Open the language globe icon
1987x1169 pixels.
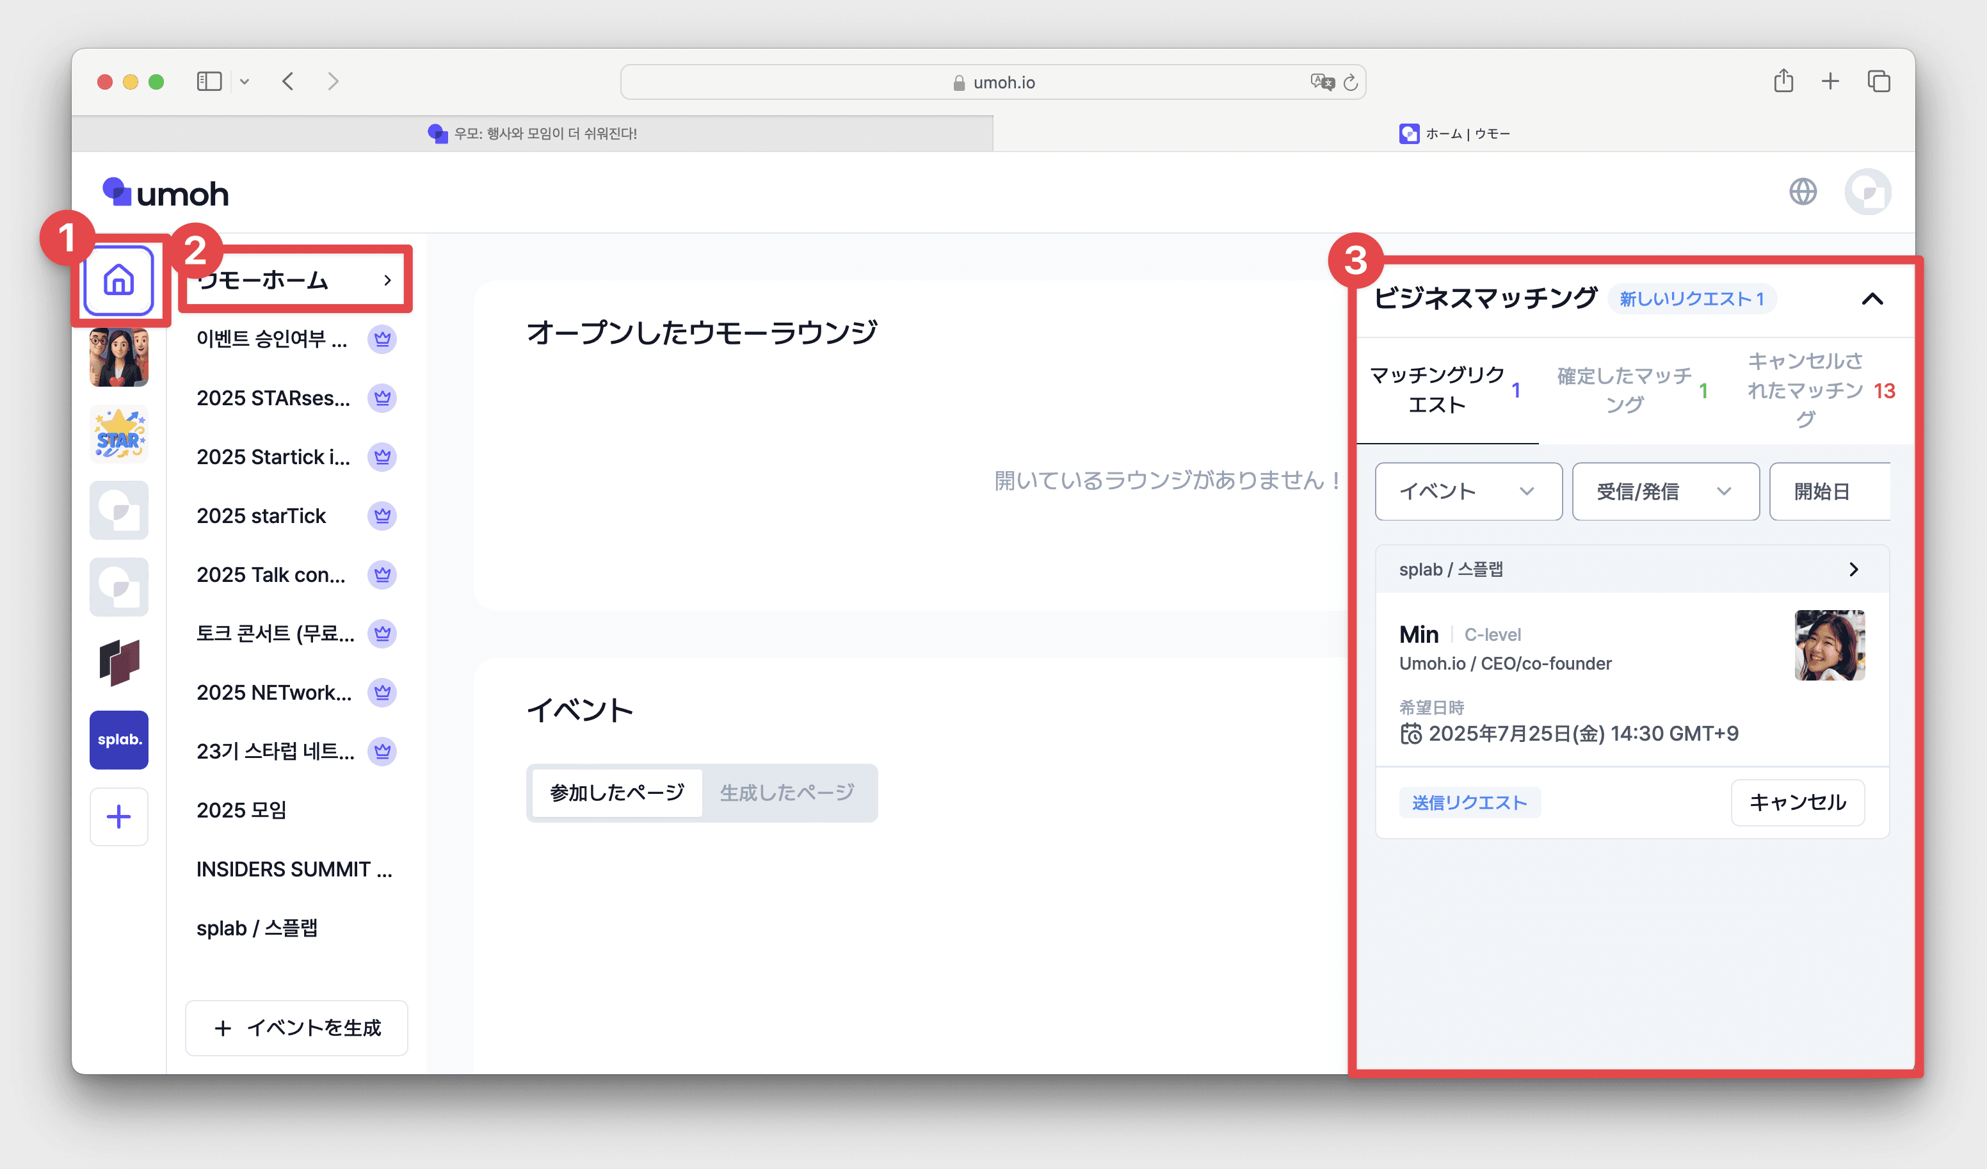click(1803, 191)
